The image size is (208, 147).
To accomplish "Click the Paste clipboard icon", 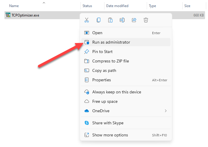I will tap(110, 20).
